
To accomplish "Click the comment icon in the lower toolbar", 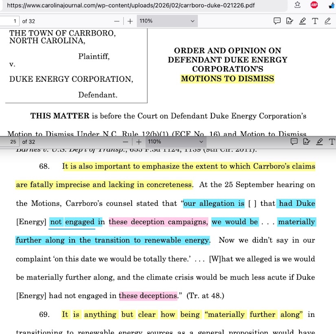I will tap(294, 142).
